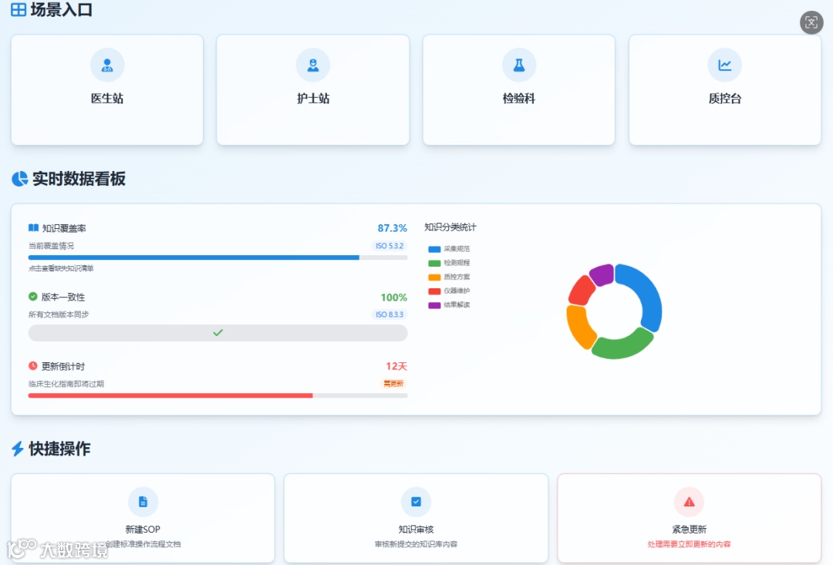Toggle the blue 采集规范 legend swatch
The width and height of the screenshot is (833, 565).
pyautogui.click(x=434, y=249)
